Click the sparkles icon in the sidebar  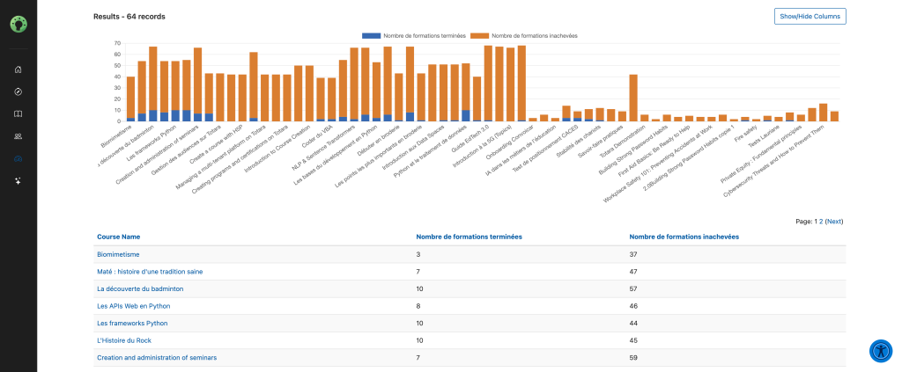(18, 181)
